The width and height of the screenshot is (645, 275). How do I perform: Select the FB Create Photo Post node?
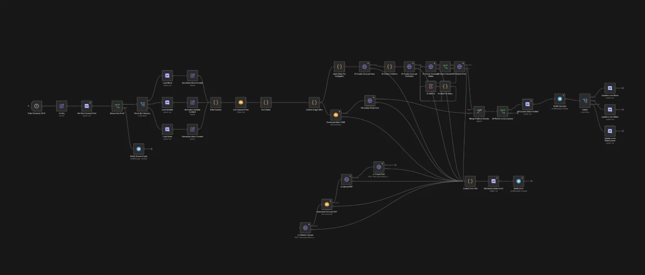(x=370, y=100)
